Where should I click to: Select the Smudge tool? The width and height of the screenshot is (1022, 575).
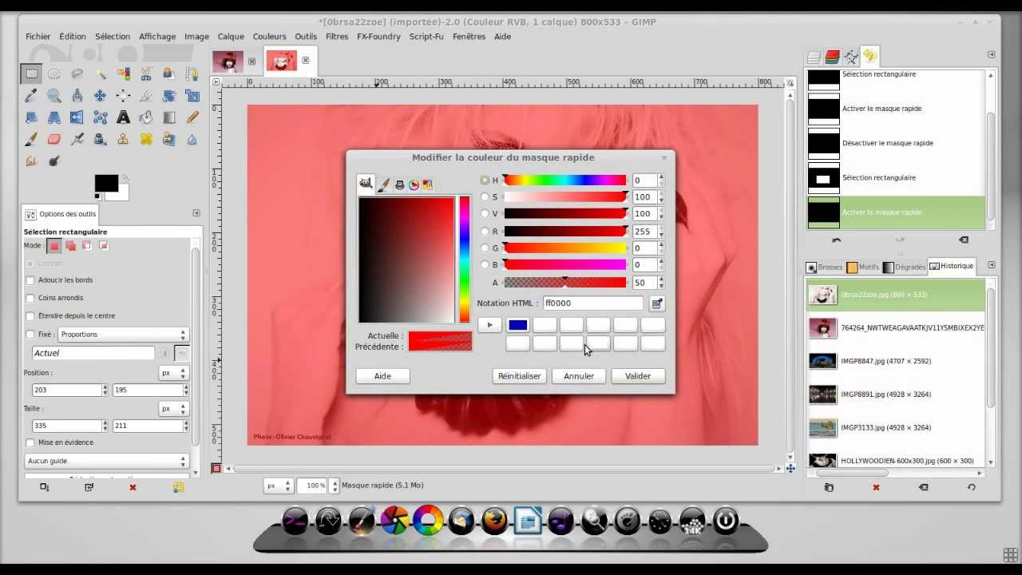pyautogui.click(x=31, y=161)
